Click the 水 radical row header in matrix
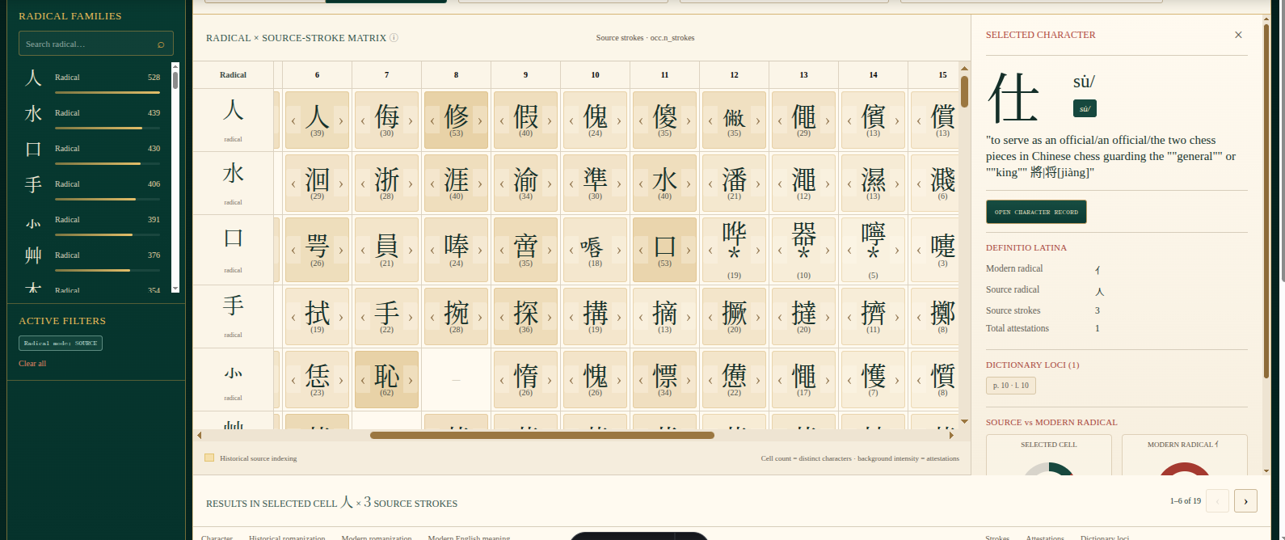The width and height of the screenshot is (1285, 540). pyautogui.click(x=233, y=184)
